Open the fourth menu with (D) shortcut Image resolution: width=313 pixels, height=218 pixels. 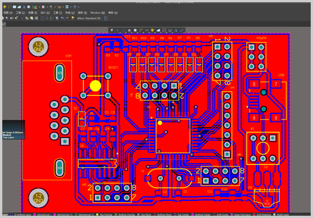45,13
